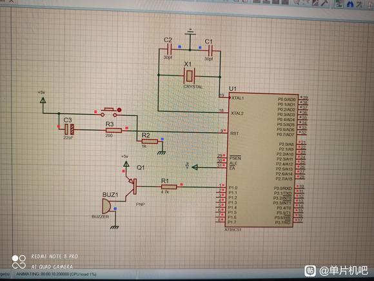This screenshot has width=374, height=281.
Task: Click the ANIMATING status bar message
Action: [x=56, y=274]
